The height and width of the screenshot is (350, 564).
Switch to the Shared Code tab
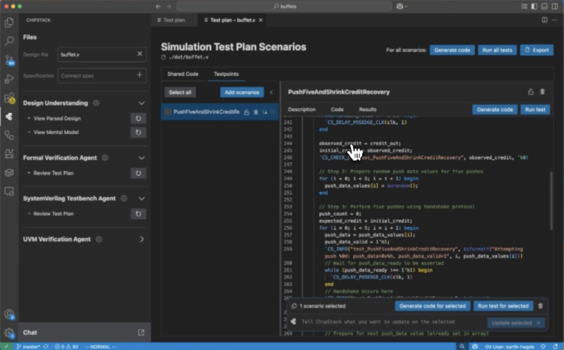click(x=183, y=74)
